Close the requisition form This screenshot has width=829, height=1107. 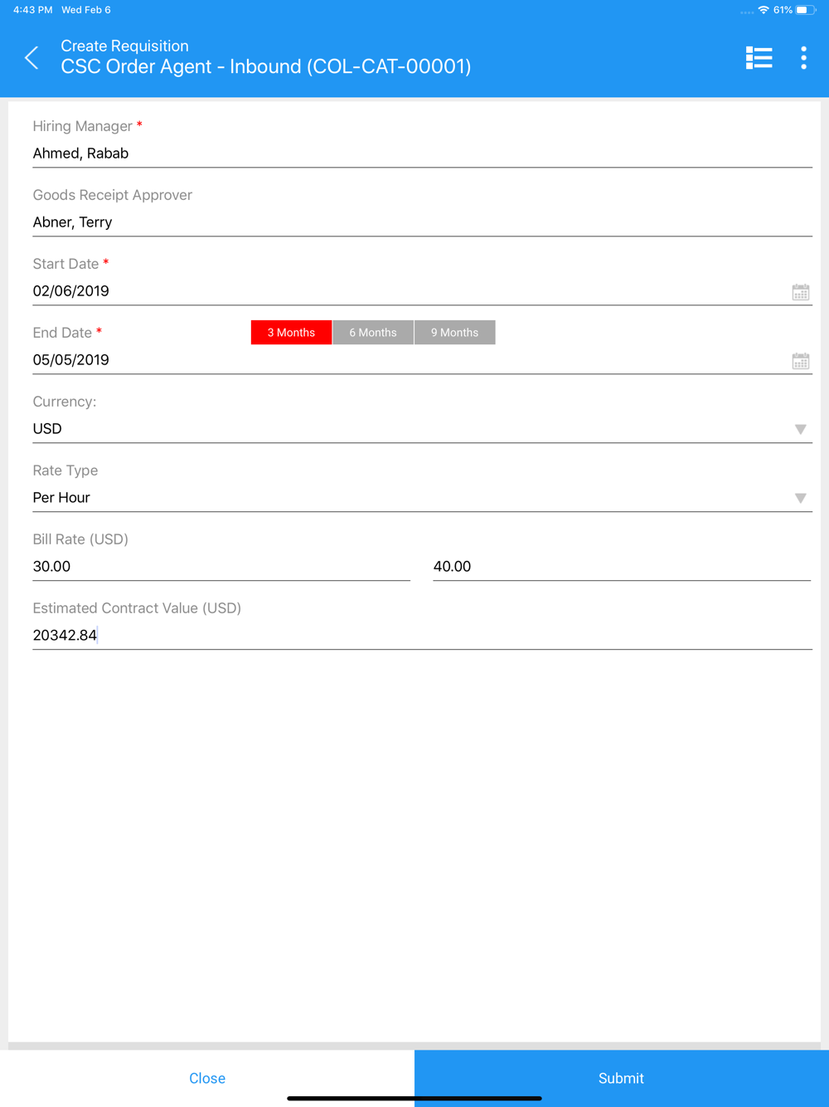pyautogui.click(x=207, y=1078)
